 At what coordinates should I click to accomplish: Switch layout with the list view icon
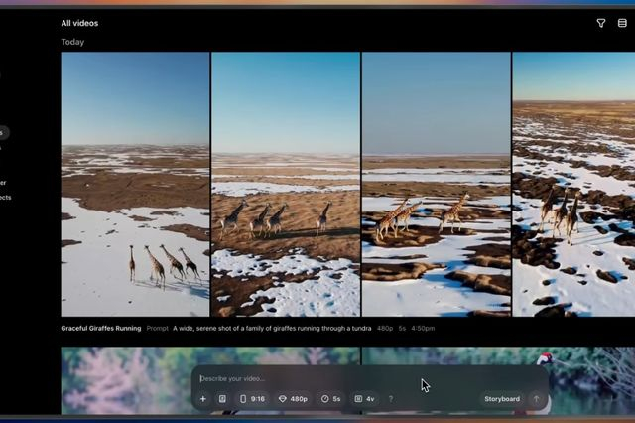coord(622,23)
